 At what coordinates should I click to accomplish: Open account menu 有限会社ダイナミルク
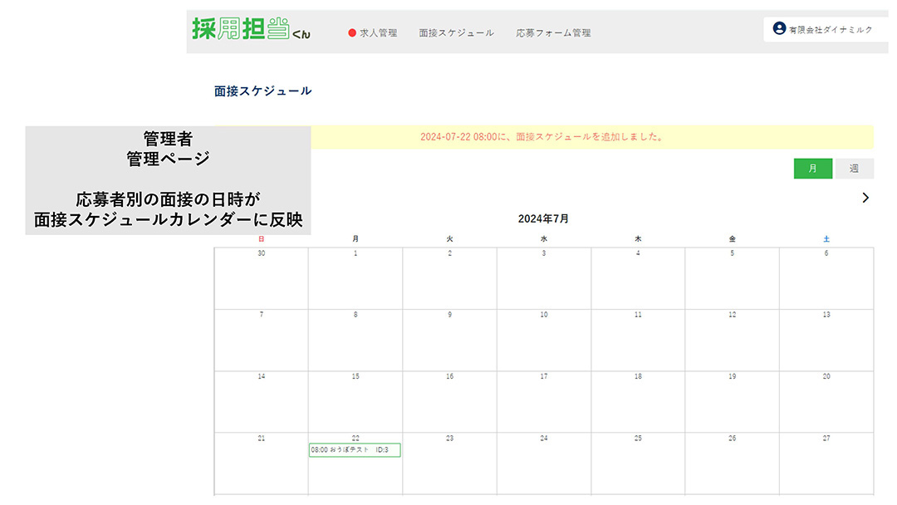[830, 30]
